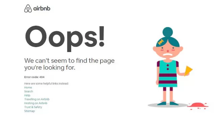
Task: Click the large Oops! heading
Action: point(65,38)
